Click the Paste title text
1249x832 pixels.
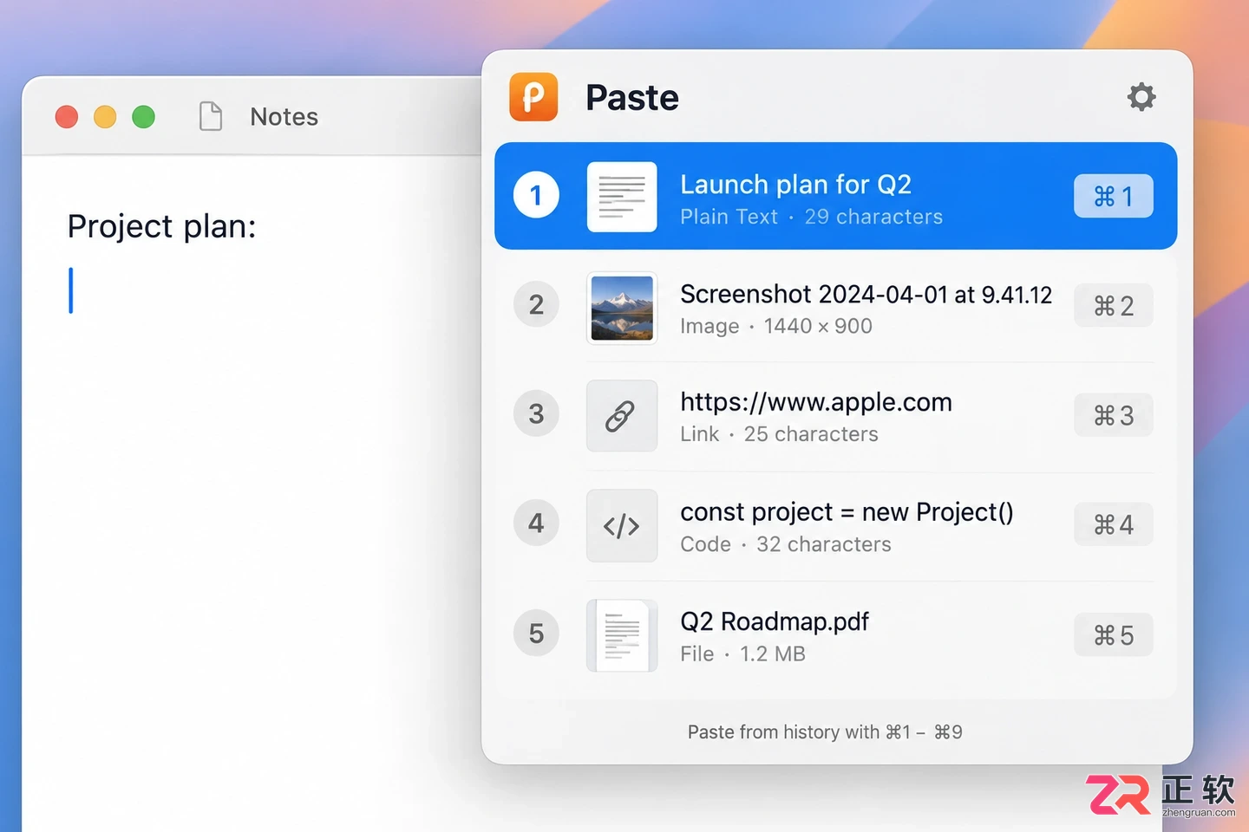pos(632,98)
